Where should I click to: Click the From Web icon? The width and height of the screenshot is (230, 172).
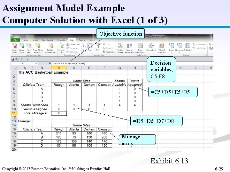[x=22, y=46]
